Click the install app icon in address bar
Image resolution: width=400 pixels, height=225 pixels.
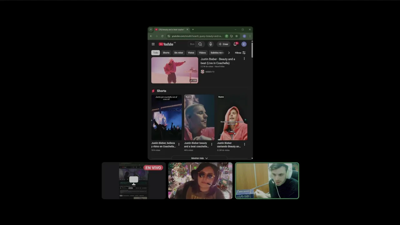[x=231, y=36]
